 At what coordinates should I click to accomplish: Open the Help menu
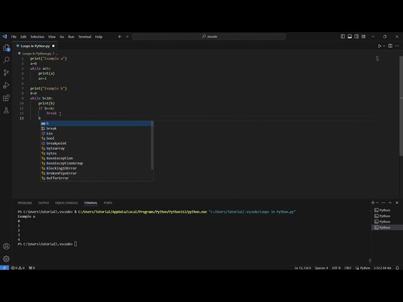[99, 36]
